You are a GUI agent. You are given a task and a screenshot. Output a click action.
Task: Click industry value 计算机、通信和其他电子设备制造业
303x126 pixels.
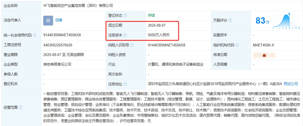coord(176,64)
